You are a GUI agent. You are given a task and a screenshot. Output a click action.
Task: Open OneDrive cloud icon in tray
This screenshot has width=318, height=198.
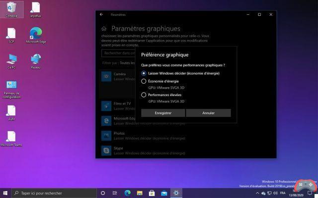coord(263,193)
